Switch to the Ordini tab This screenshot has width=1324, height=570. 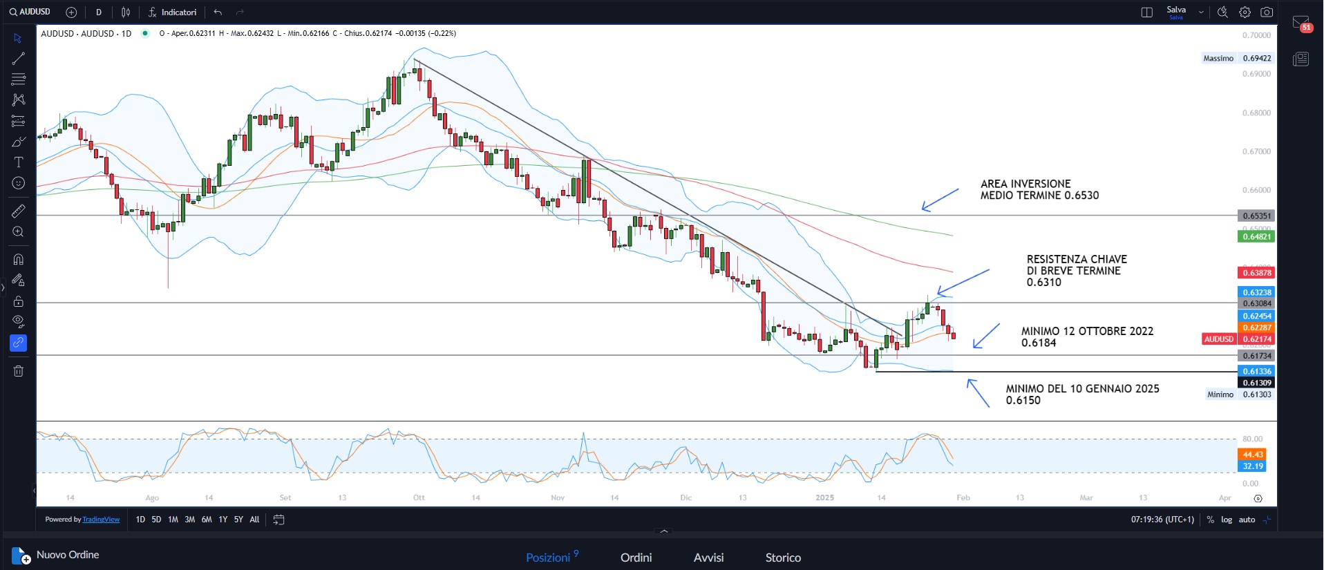tap(636, 558)
